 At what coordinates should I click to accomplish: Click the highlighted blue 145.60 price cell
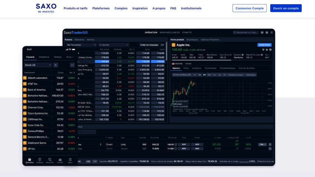102,62
